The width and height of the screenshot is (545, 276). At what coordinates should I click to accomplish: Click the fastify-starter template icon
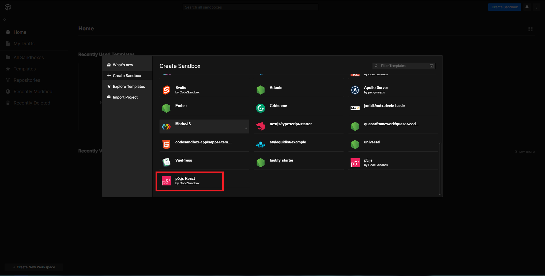point(261,163)
